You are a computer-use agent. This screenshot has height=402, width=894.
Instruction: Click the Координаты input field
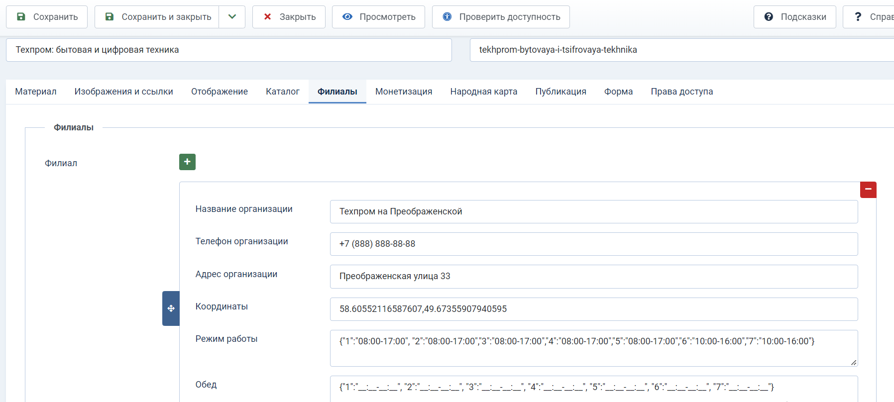click(593, 309)
